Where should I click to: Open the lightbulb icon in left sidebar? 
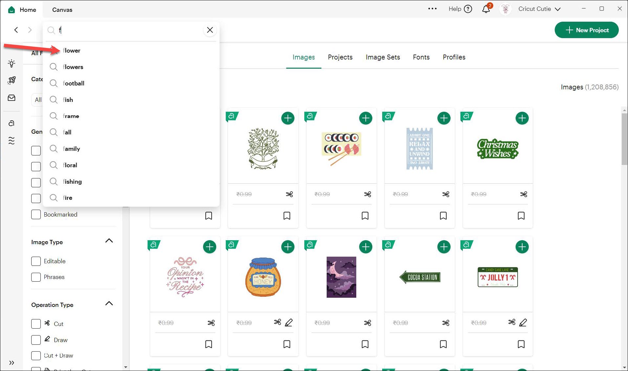click(12, 63)
